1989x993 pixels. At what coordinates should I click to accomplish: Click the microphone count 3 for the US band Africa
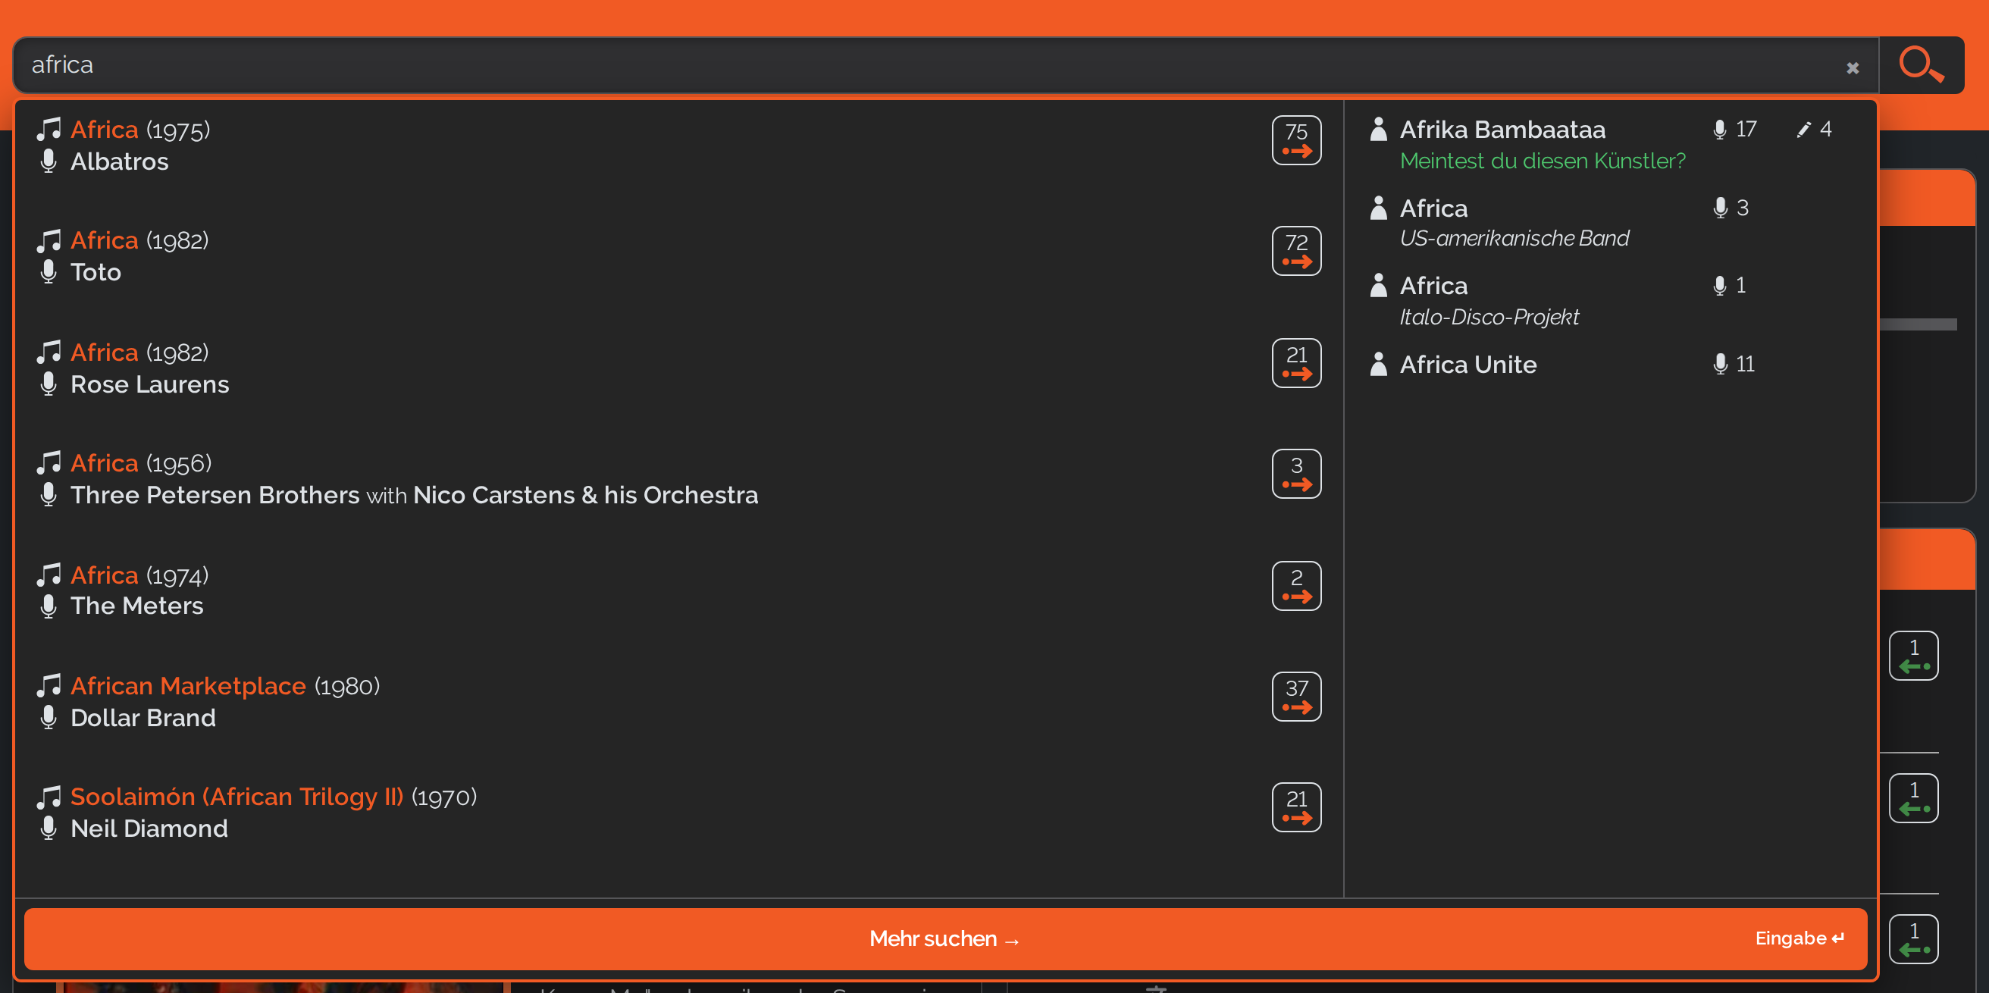point(1731,208)
